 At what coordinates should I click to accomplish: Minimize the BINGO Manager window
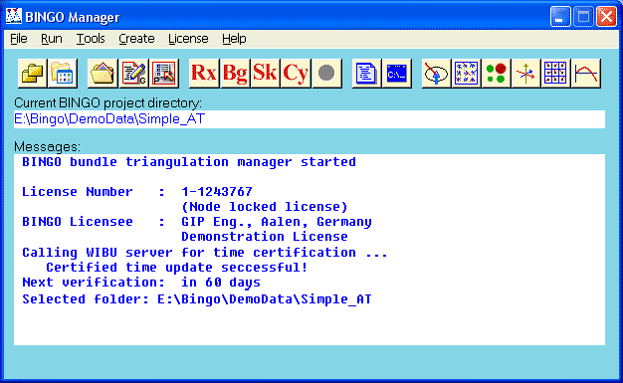coord(560,17)
